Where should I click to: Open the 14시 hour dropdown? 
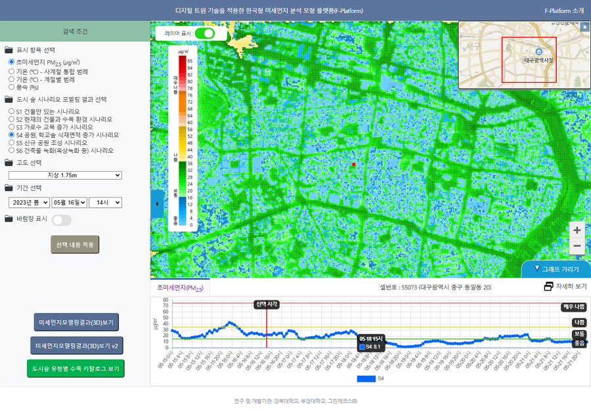point(105,203)
